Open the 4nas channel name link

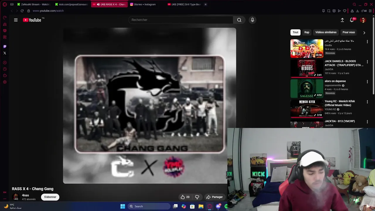(25, 195)
